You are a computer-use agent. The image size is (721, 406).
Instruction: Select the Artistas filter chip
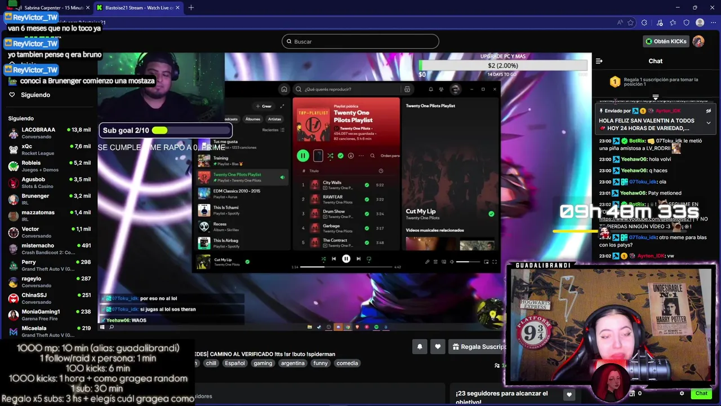pos(274,119)
